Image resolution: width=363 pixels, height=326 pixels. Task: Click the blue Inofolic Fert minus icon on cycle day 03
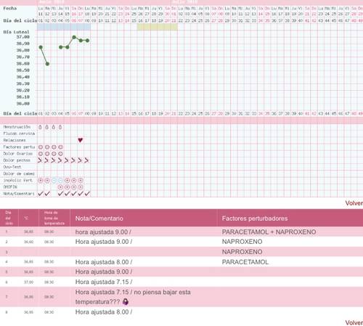coord(54,180)
